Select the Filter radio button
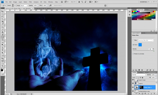158x95 pixels. click(x=133, y=40)
